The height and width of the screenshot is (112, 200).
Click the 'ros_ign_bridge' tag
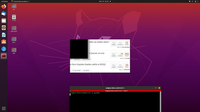pyautogui.click(x=77, y=70)
